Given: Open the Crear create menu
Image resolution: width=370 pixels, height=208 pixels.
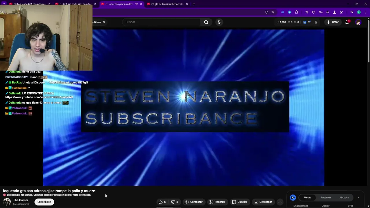Looking at the screenshot, I should [x=332, y=22].
